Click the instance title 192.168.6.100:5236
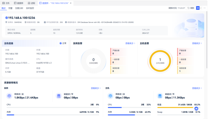Image resolution: width=208 pixels, height=119 pixels. (x=21, y=18)
